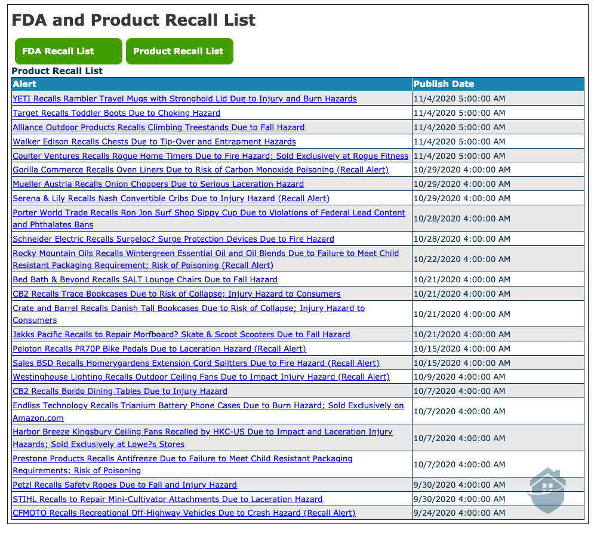The height and width of the screenshot is (533, 594).
Task: Open Harbor Breeze Kingsbury Ceiling Fans link
Action: [202, 438]
